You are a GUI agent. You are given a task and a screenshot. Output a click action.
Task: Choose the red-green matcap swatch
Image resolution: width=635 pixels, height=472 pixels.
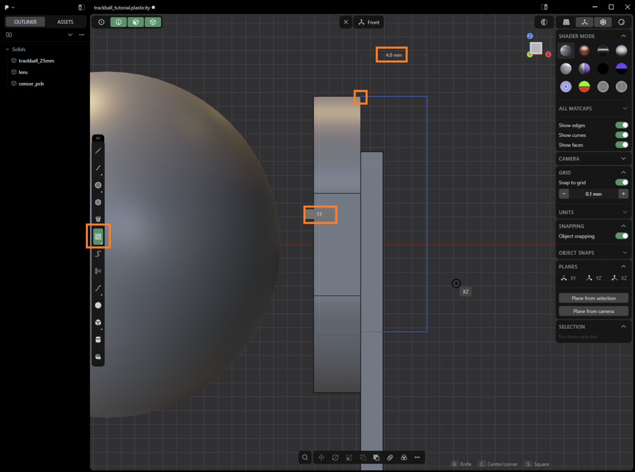584,86
